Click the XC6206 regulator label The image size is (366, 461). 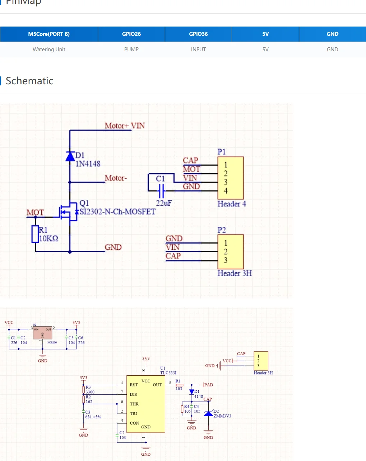[x=52, y=343]
